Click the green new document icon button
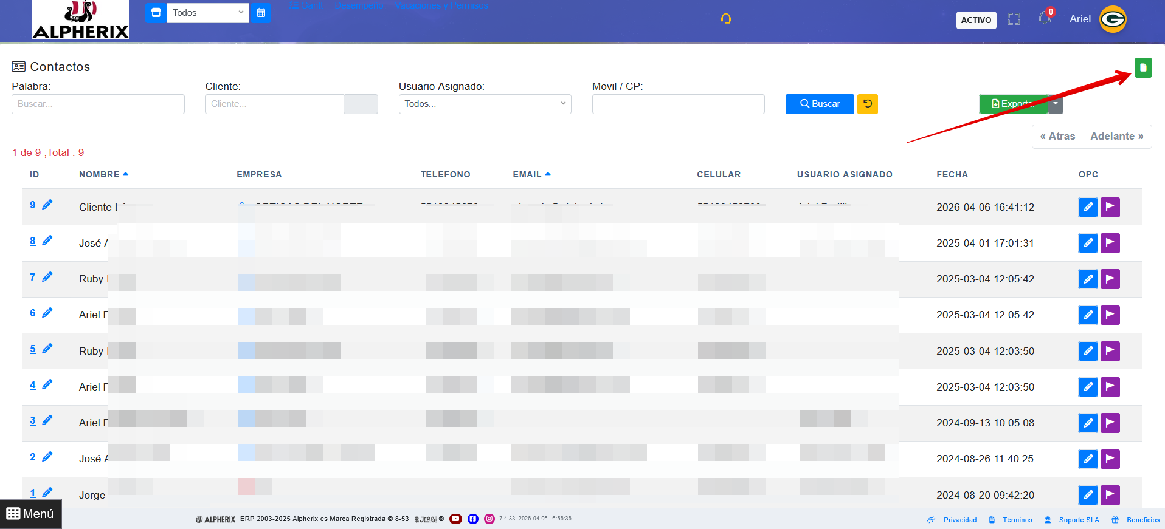The height and width of the screenshot is (529, 1165). [1143, 67]
